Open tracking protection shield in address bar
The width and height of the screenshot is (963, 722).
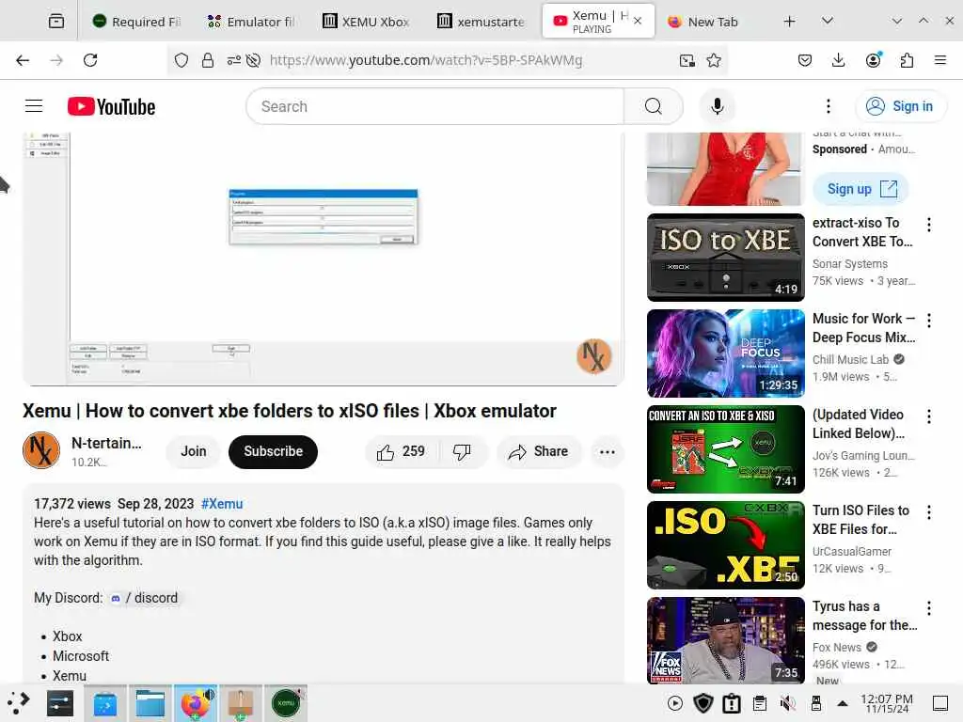[182, 60]
